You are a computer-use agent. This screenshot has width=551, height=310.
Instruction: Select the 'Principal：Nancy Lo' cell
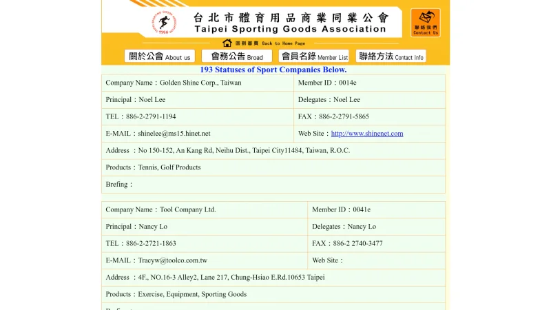[205, 227]
